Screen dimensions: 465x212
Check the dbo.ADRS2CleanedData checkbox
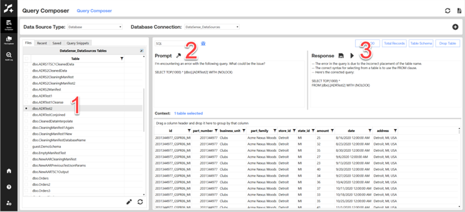coord(26,71)
